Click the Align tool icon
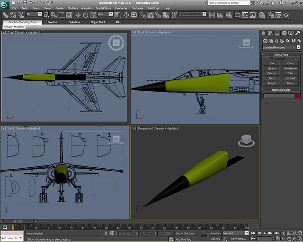 (220, 15)
